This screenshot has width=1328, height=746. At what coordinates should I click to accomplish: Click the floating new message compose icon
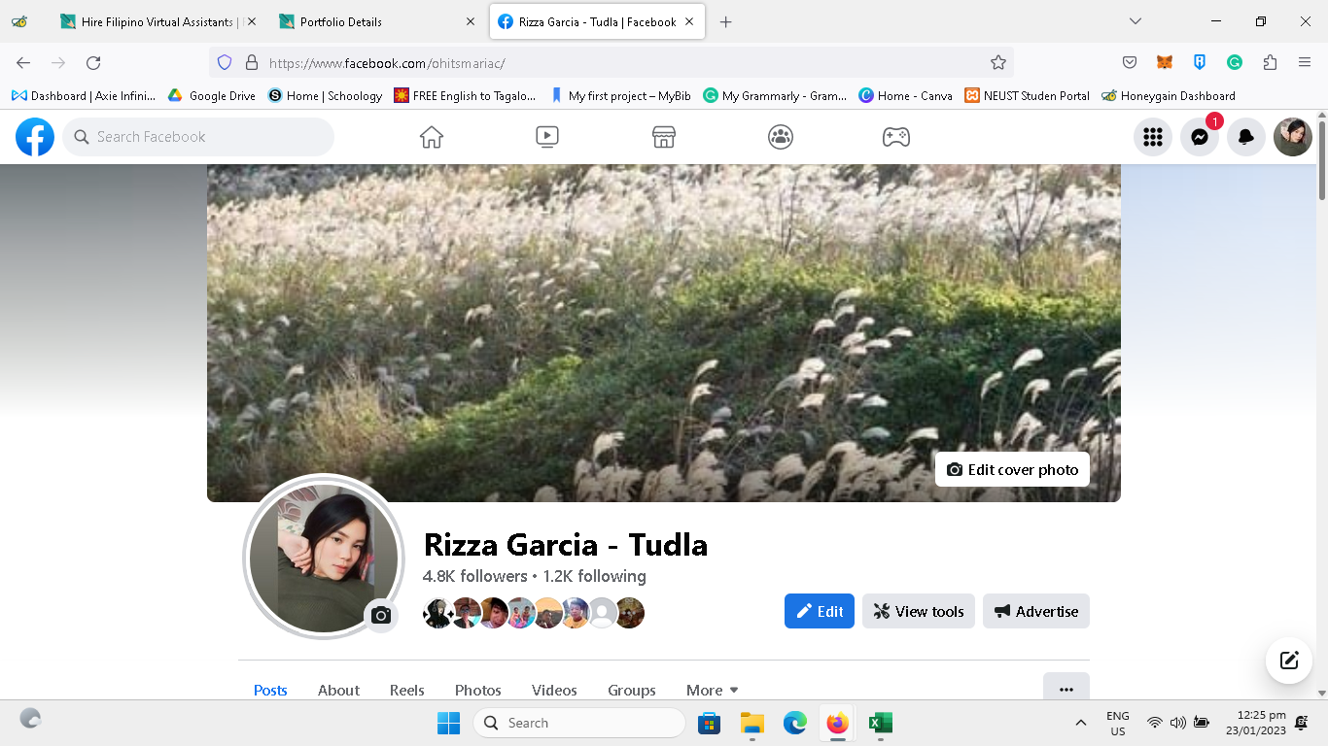(x=1289, y=661)
